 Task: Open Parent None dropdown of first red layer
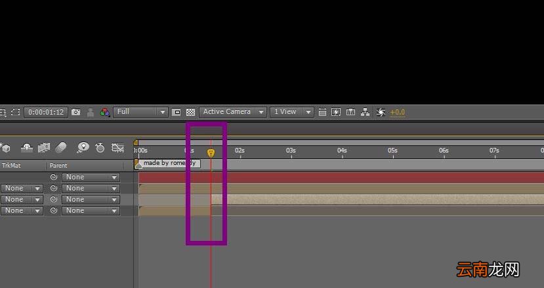[x=91, y=177]
